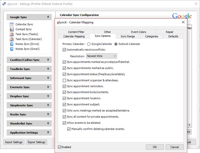Image resolution: width=200 pixels, height=153 pixels.
Task: Close the gSyncit Settings window
Action: click(x=196, y=4)
